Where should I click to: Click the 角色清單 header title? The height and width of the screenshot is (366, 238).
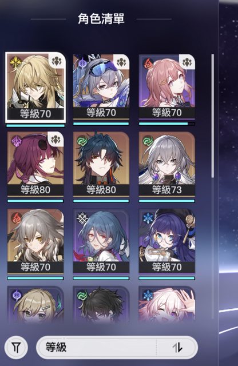tap(101, 19)
